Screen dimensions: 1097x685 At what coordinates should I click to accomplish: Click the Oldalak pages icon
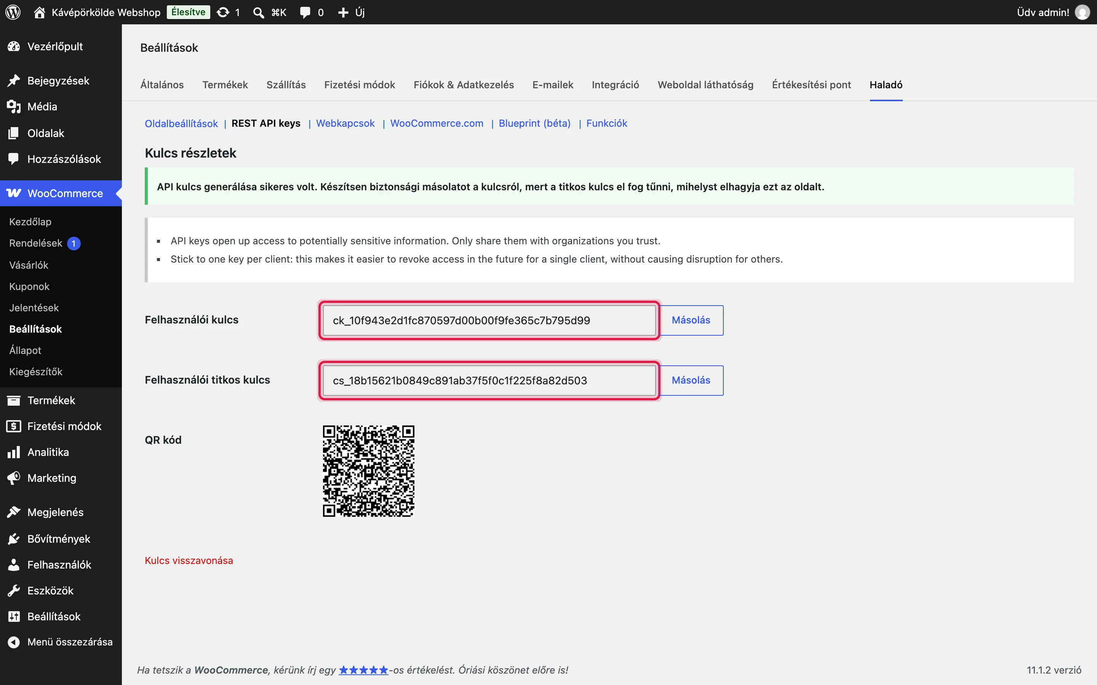pos(14,133)
